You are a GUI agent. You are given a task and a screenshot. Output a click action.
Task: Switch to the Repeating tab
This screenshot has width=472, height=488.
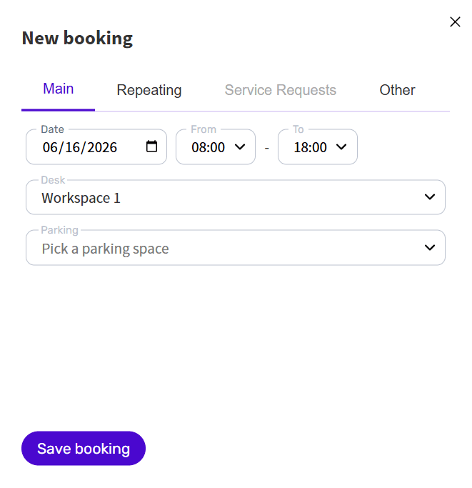(149, 90)
